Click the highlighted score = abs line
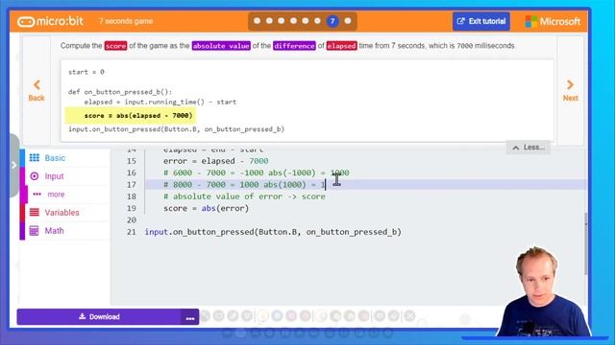This screenshot has height=345, width=615. [131, 116]
